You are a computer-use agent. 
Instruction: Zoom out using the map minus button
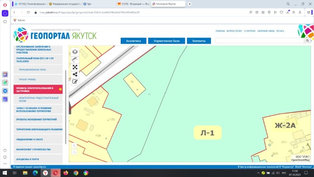click(74, 152)
